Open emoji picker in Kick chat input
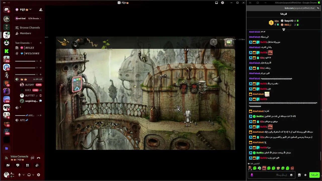 [291, 175]
